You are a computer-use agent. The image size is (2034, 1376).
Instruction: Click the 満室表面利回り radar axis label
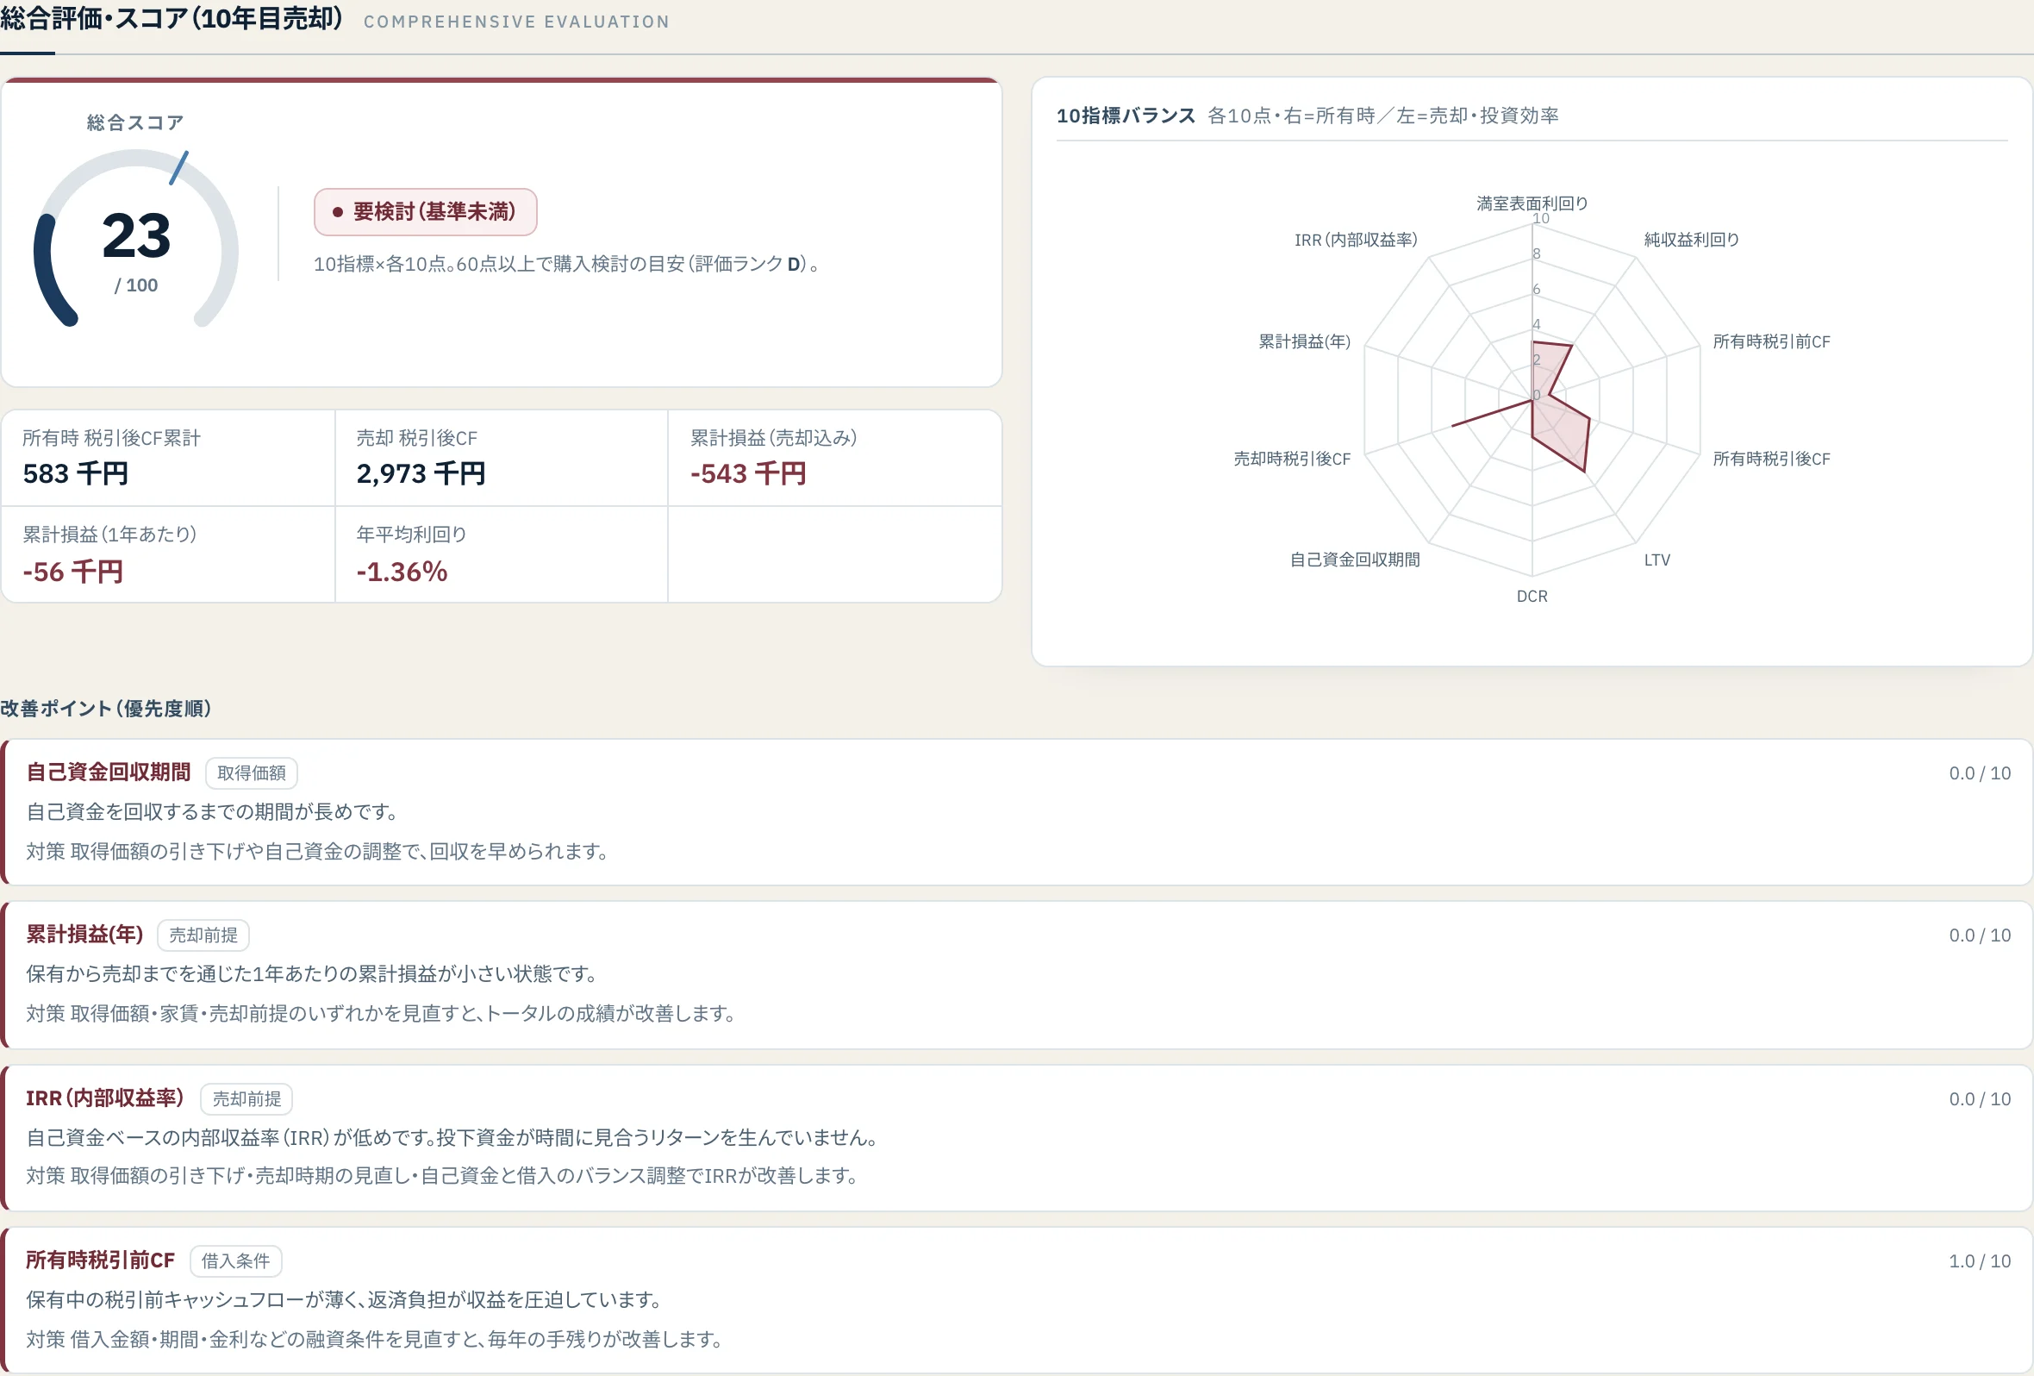[x=1532, y=203]
